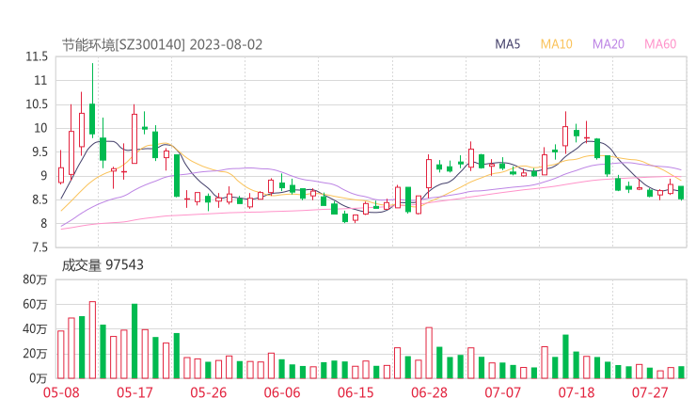This screenshot has height=414, width=696.
Task: Click the MA60 legend label
Action: pyautogui.click(x=660, y=44)
